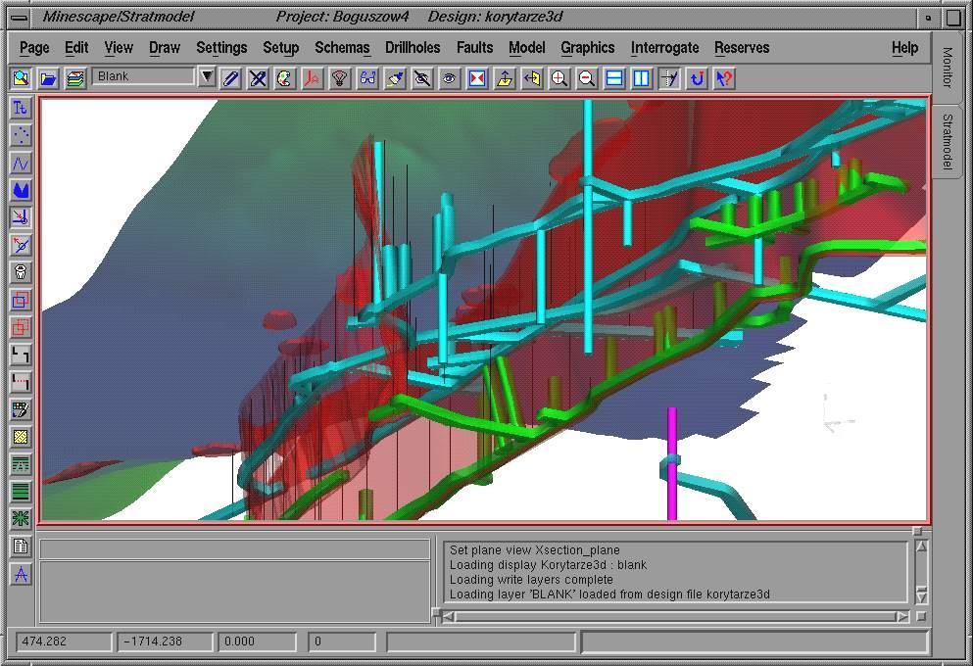Click the stacked layers toolbar icon

75,78
